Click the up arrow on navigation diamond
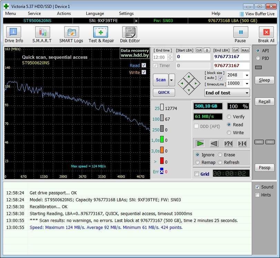 click(189, 77)
